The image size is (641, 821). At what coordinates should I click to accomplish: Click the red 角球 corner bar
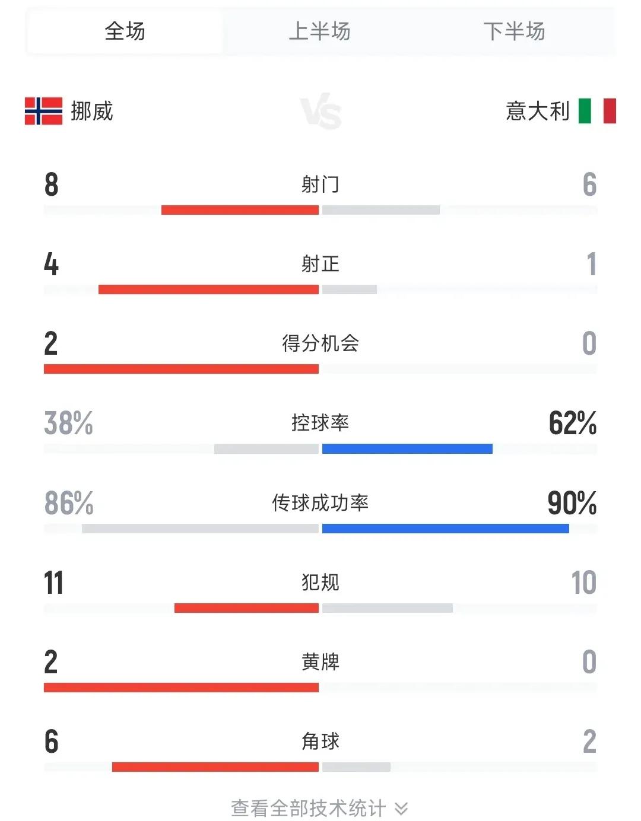[x=215, y=767]
